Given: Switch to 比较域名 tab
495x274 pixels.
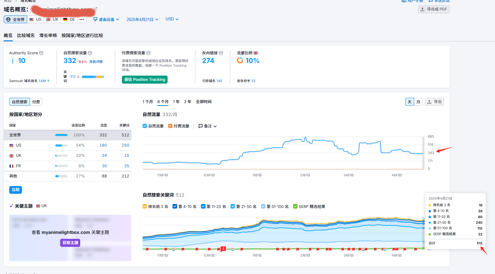Looking at the screenshot, I should coord(26,35).
